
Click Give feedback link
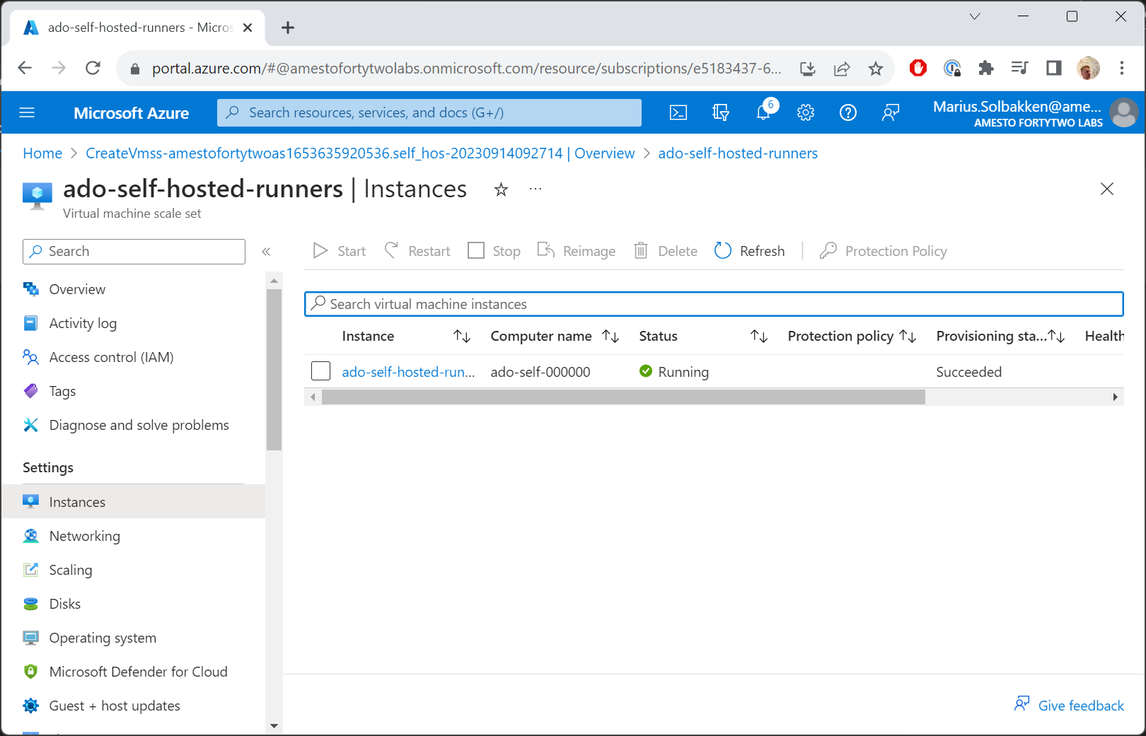1080,706
